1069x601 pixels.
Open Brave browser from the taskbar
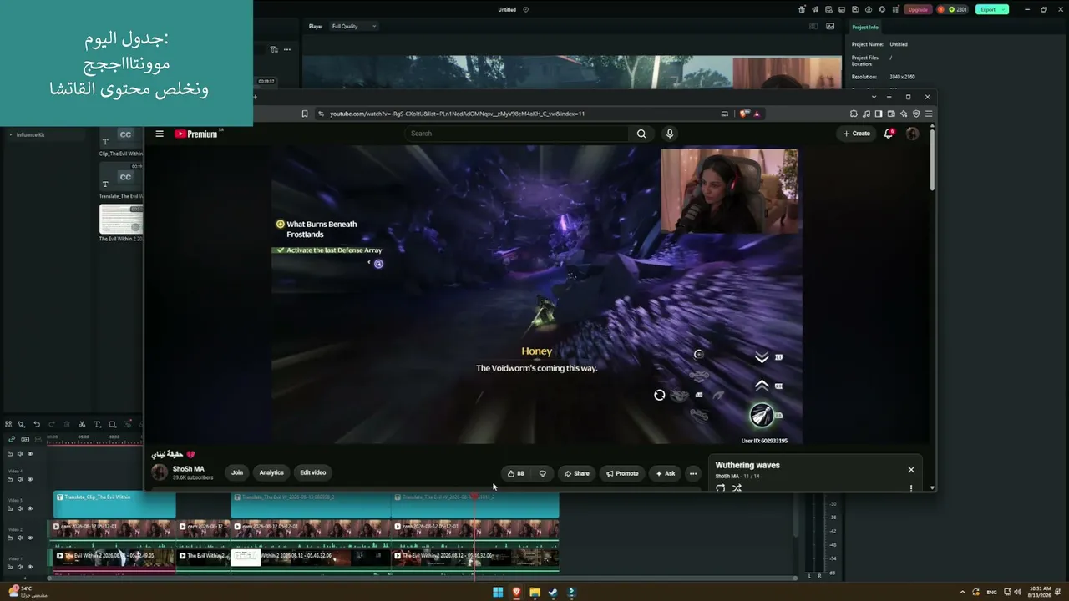(516, 593)
